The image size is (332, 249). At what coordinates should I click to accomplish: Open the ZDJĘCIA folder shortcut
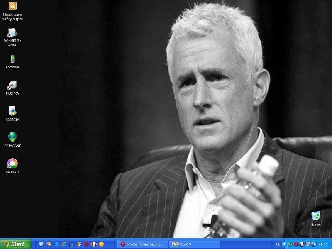pyautogui.click(x=12, y=111)
